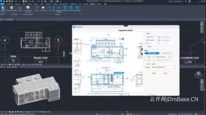Switch to the Manage ribbon tab

click(86, 4)
